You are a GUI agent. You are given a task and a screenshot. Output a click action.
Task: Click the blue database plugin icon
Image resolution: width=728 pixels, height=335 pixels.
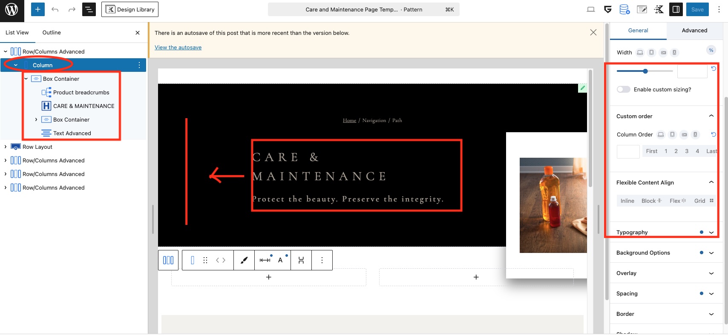click(624, 9)
